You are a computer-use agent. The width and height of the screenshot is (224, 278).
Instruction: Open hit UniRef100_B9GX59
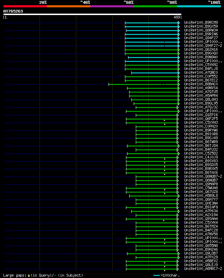click(x=201, y=27)
